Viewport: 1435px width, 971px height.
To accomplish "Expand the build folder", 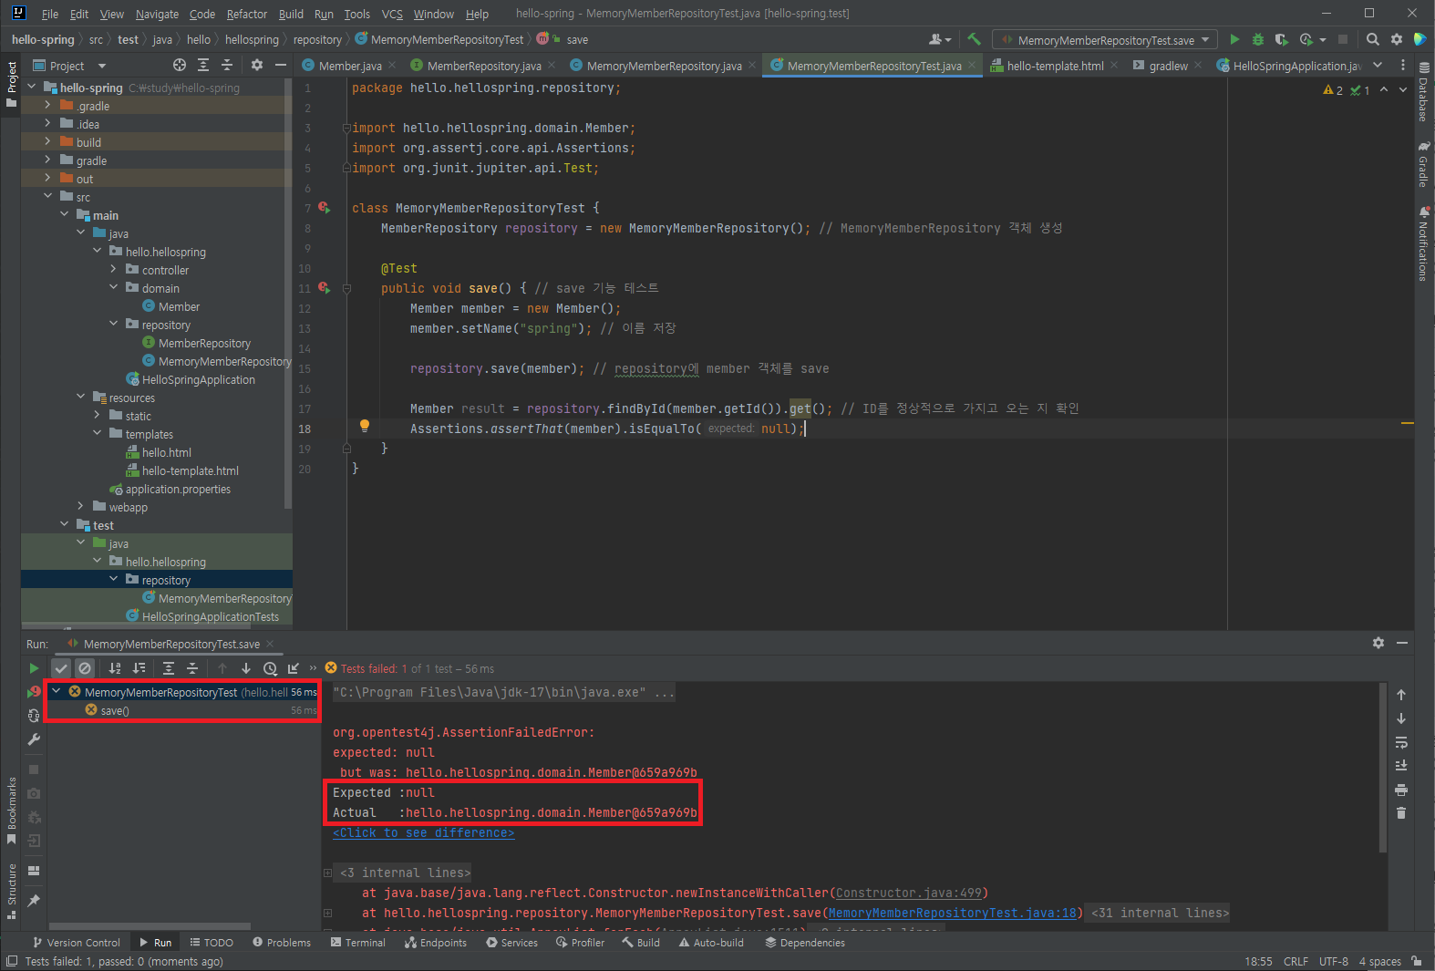I will 47,142.
